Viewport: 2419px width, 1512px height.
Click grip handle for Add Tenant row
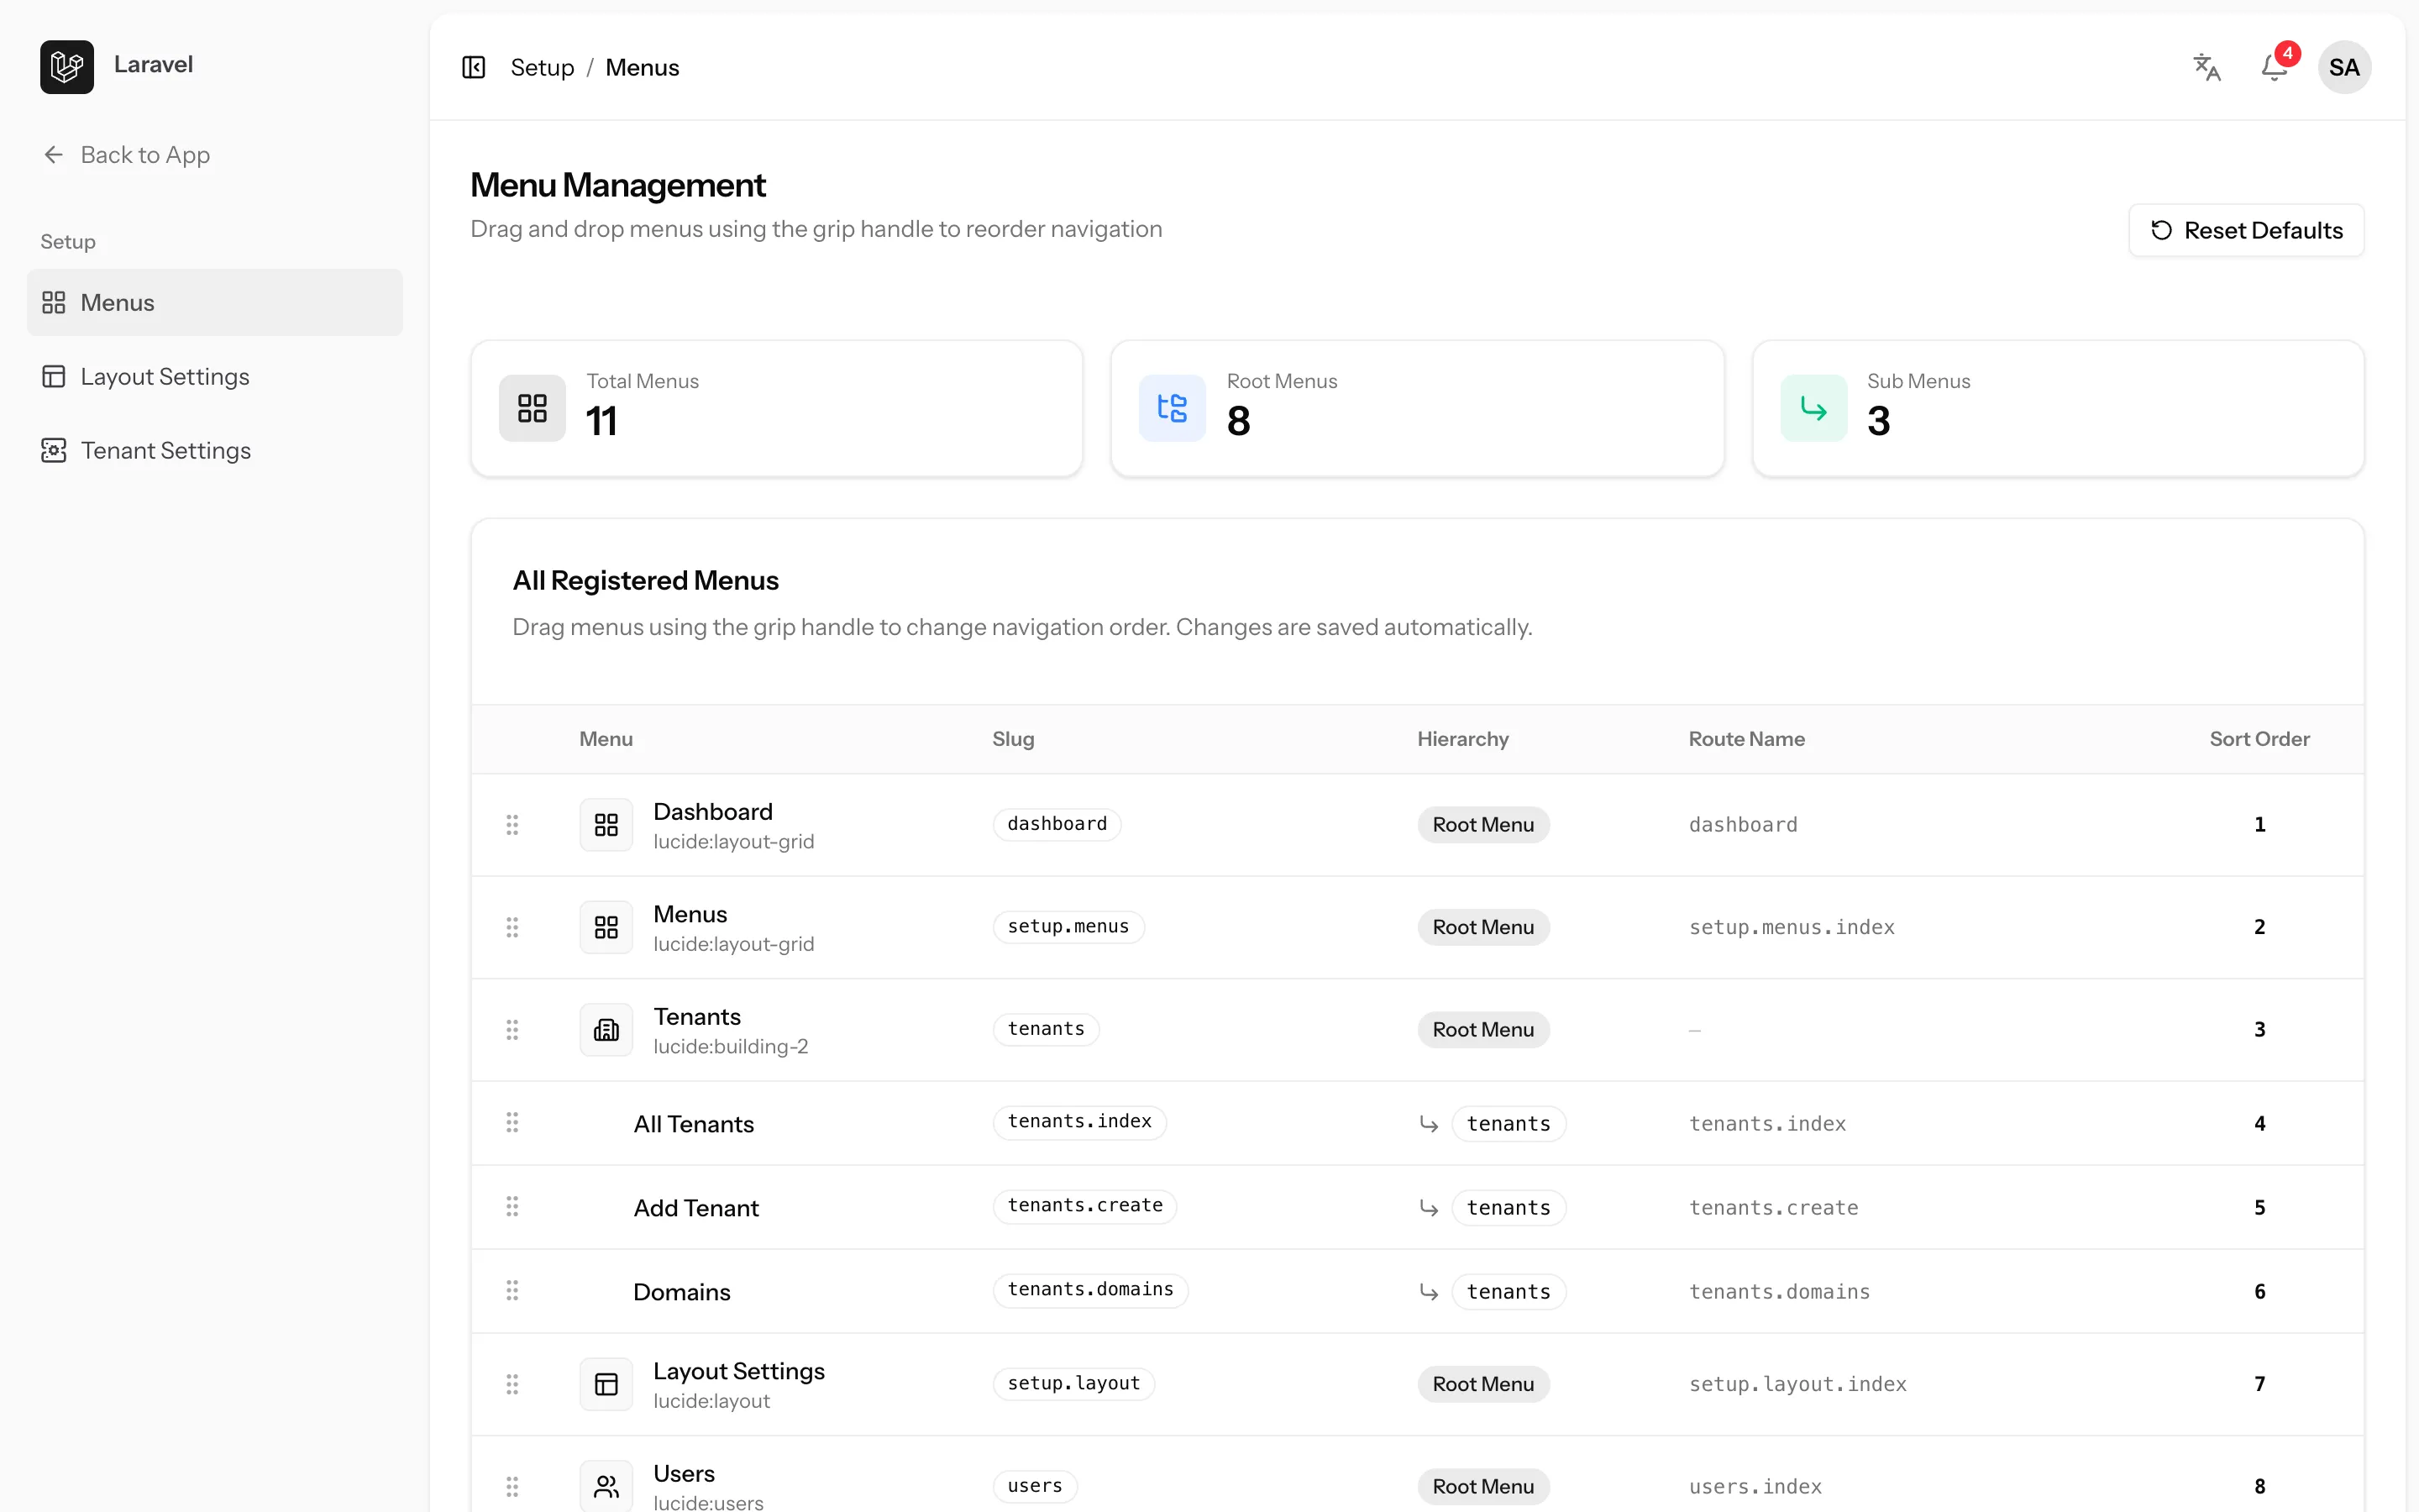tap(513, 1206)
